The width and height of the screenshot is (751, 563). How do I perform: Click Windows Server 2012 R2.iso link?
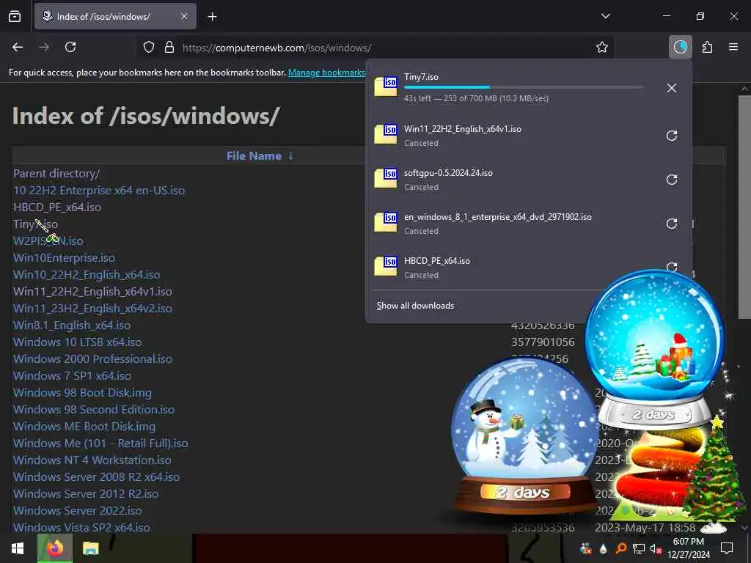(86, 493)
